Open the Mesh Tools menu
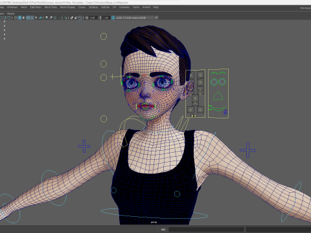Viewport: 311px width, 233px height. click(x=51, y=7)
